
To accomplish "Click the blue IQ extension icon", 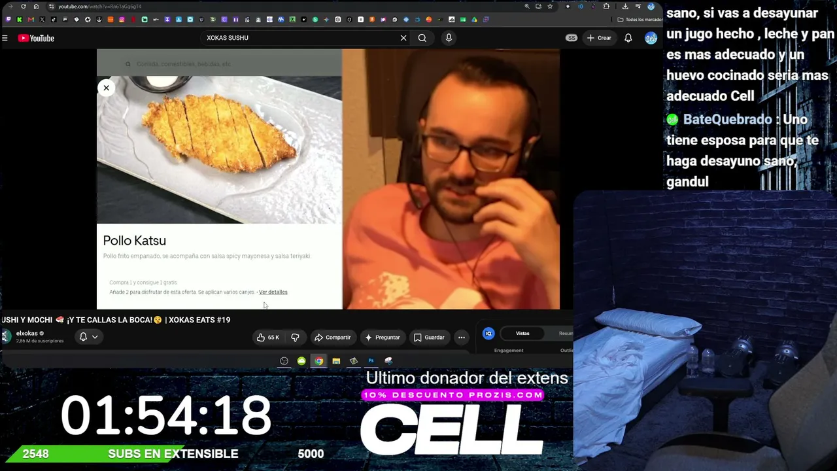I will (x=488, y=334).
